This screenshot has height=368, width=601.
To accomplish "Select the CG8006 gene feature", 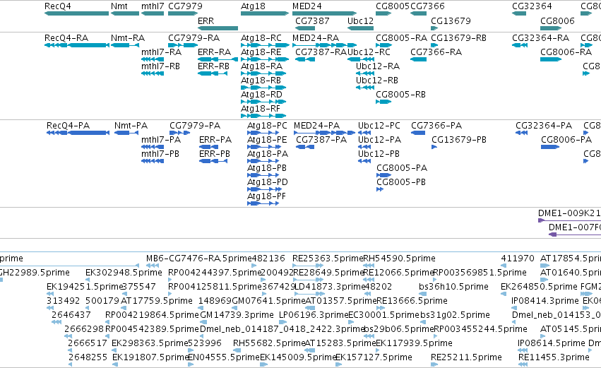I will [551, 28].
